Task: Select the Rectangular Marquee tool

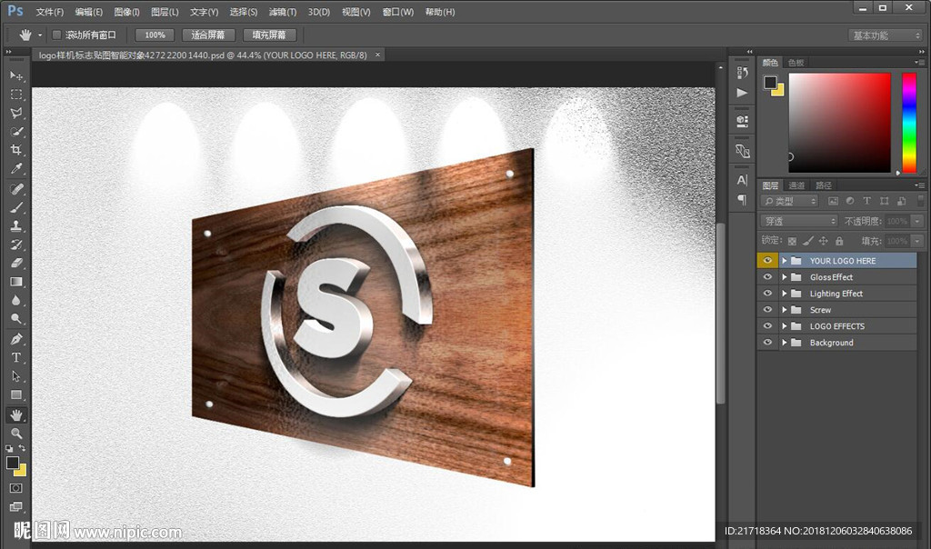Action: tap(16, 95)
